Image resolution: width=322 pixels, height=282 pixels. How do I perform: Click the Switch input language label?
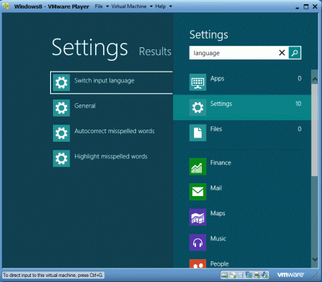pyautogui.click(x=104, y=81)
